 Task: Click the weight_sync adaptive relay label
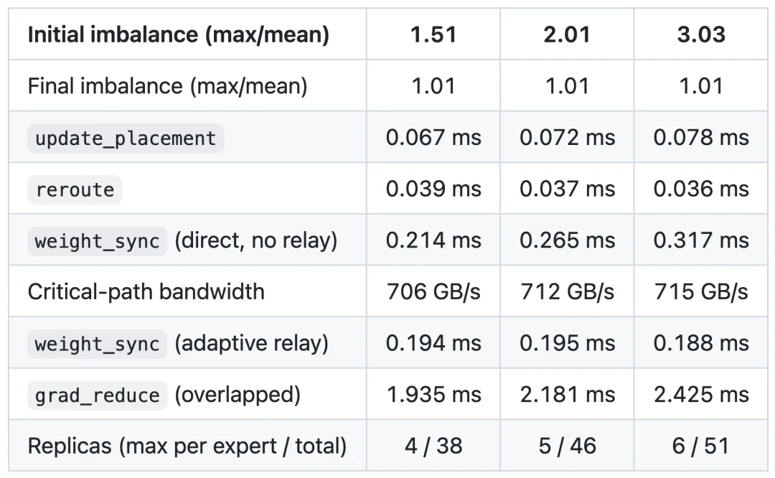tap(178, 344)
